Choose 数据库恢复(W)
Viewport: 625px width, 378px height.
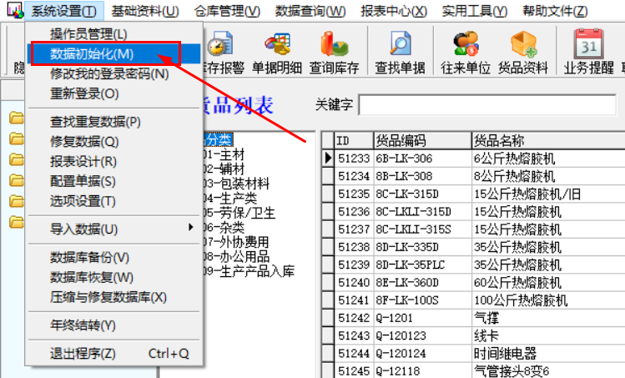click(x=114, y=277)
